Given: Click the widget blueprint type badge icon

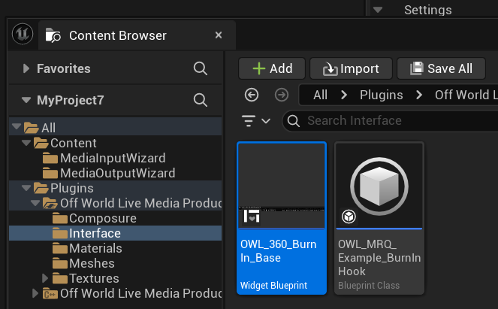Looking at the screenshot, I should (252, 217).
